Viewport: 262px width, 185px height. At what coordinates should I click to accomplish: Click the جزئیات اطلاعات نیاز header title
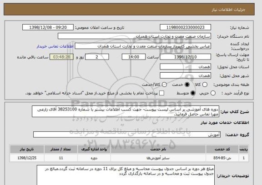(x=228, y=10)
